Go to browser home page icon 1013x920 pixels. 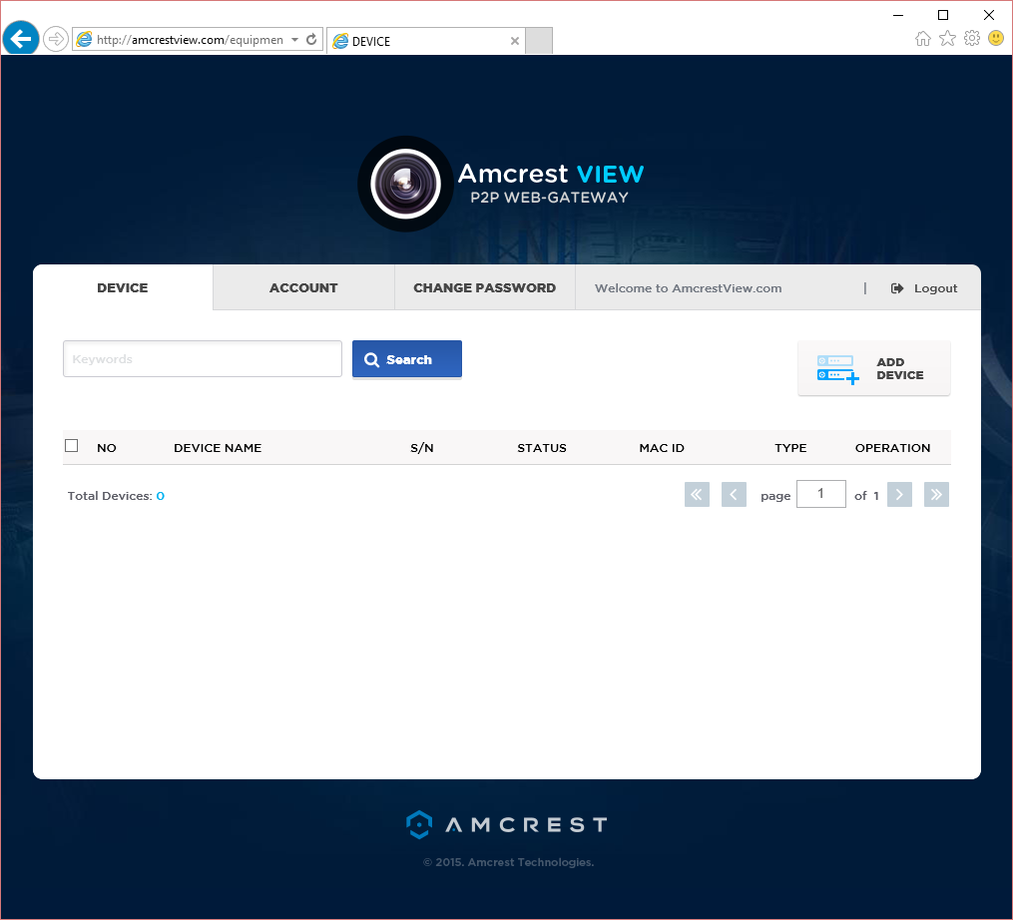point(923,39)
